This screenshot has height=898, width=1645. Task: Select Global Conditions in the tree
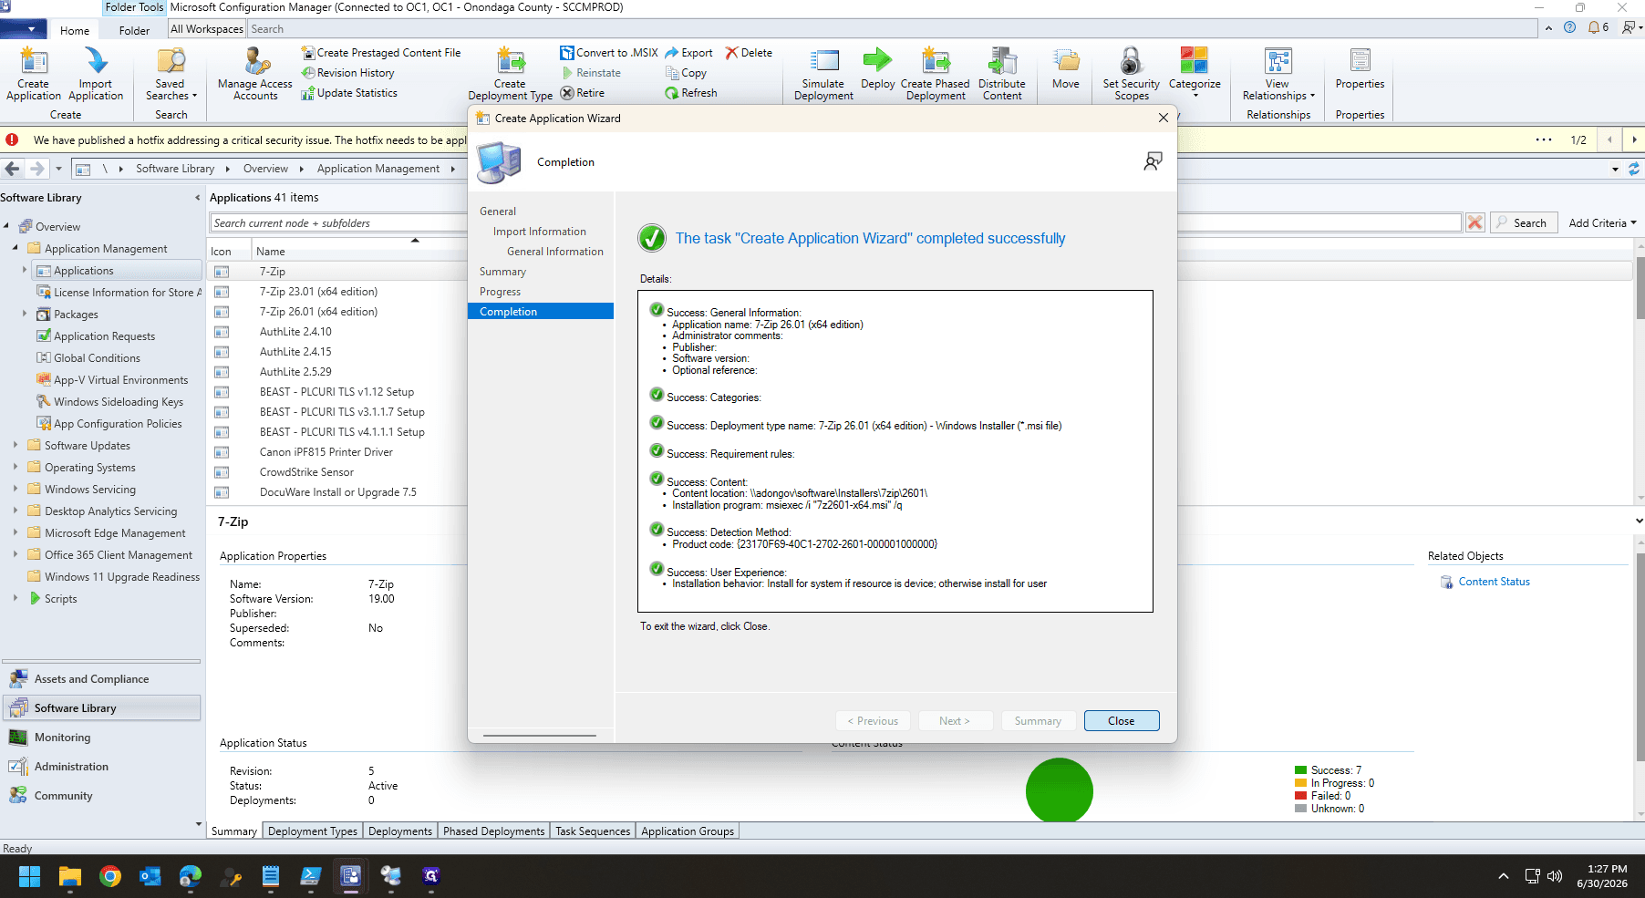tap(97, 358)
